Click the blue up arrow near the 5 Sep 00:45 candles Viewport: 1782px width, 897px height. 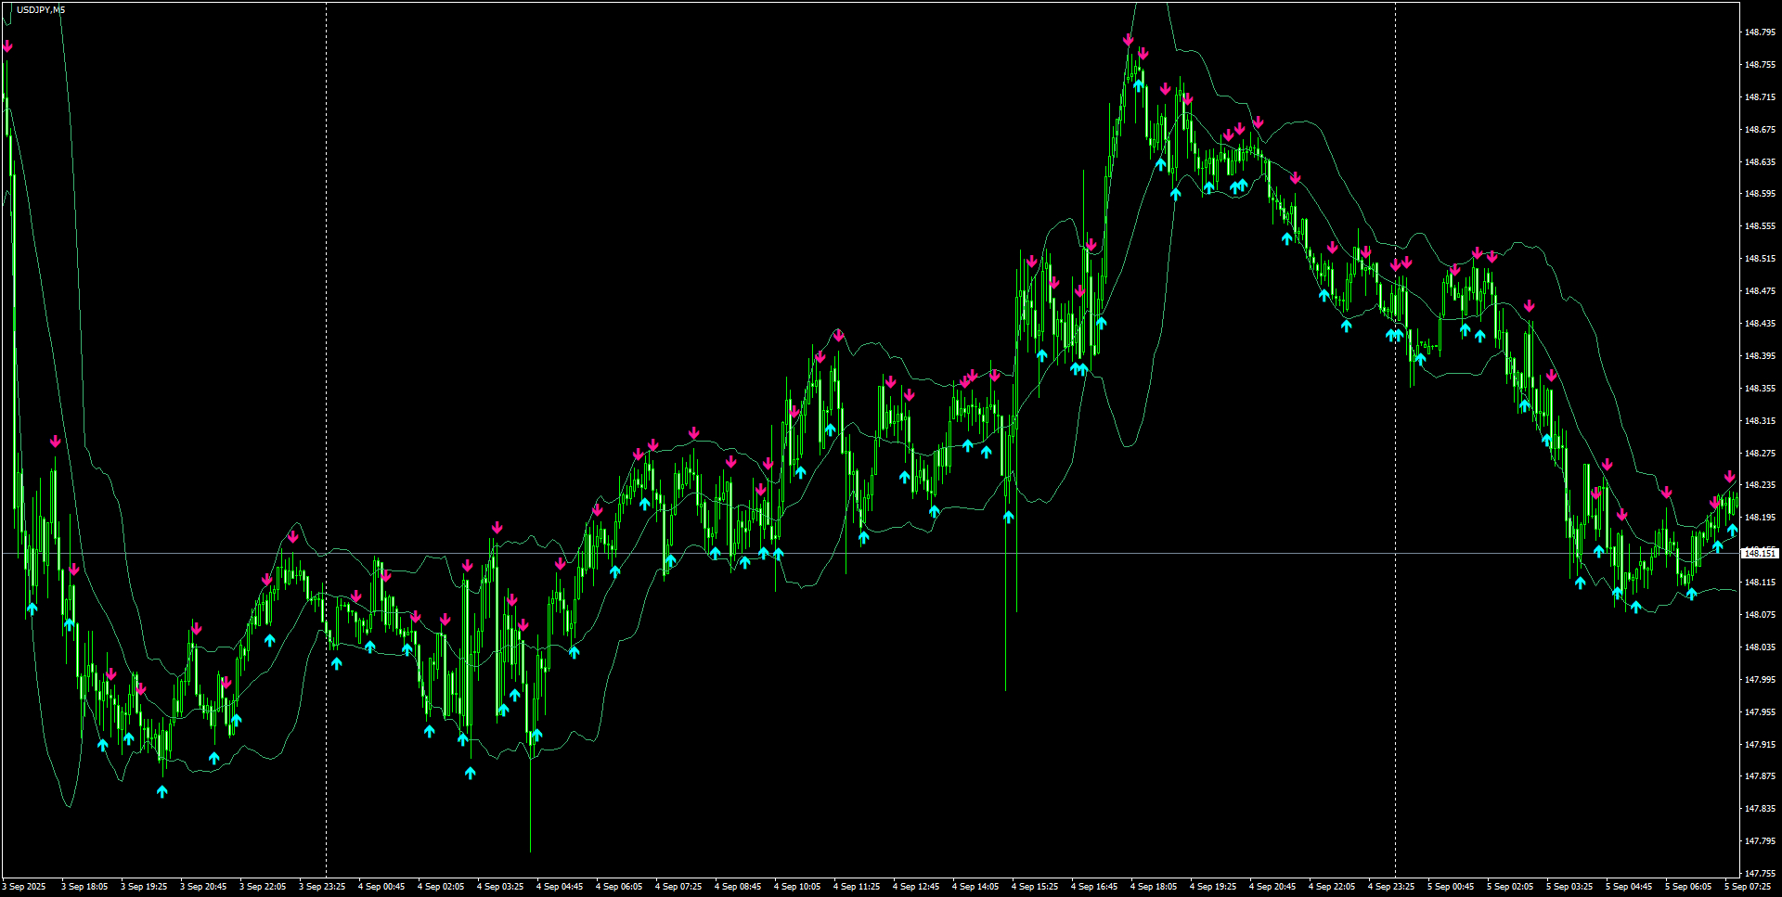(x=1465, y=329)
